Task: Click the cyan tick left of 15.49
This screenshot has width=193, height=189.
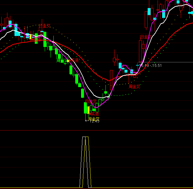Action: [x=137, y=65]
